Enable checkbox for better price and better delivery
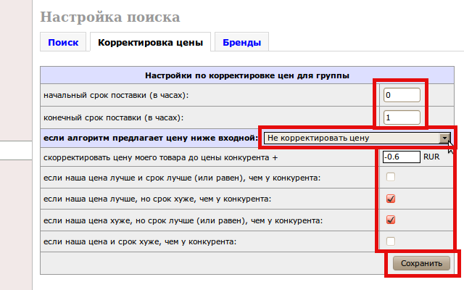The width and height of the screenshot is (464, 290). click(391, 177)
